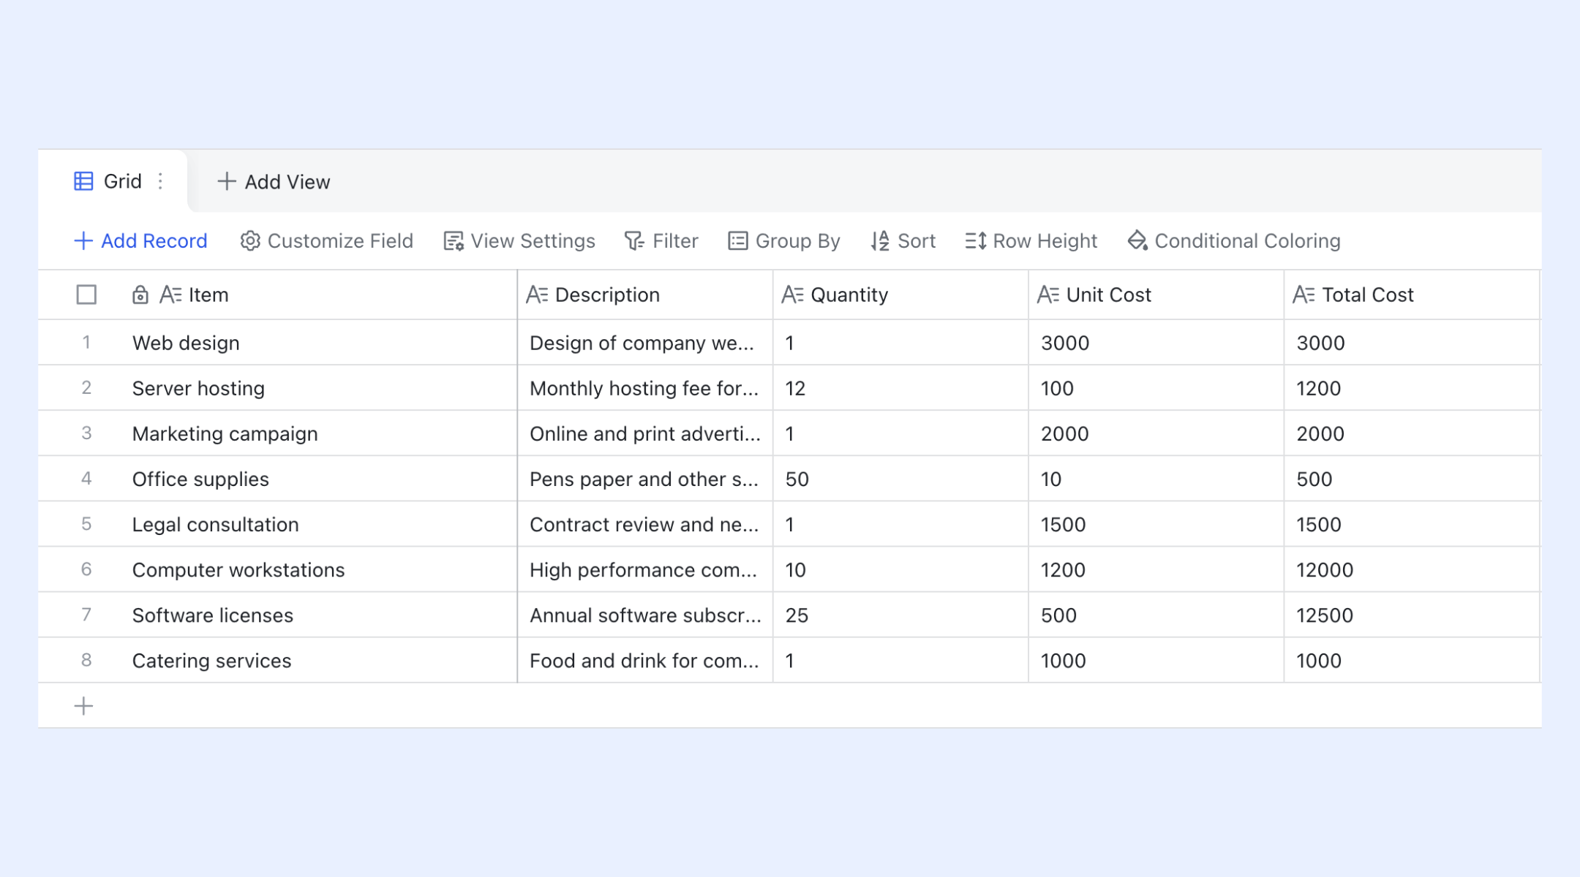Select the Grid view tab
Viewport: 1580px width, 877px height.
coord(122,181)
